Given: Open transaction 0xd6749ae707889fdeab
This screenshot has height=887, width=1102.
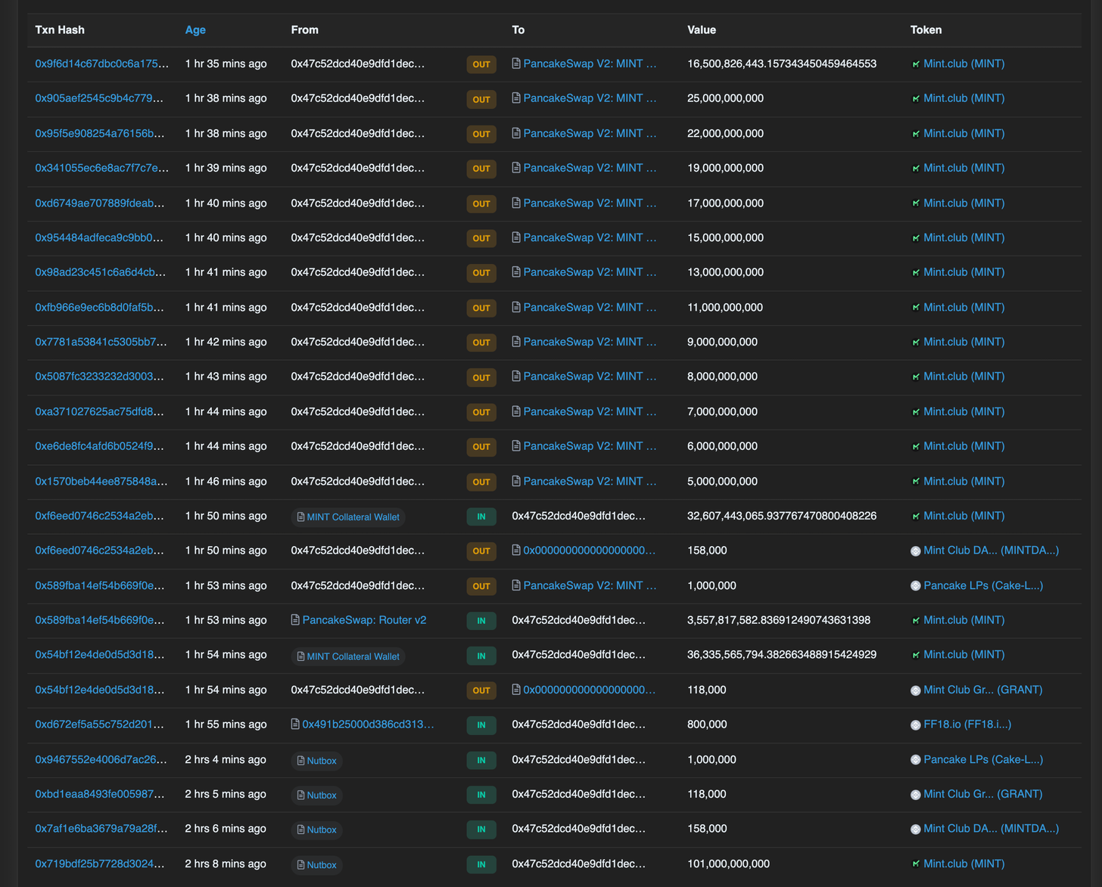Looking at the screenshot, I should point(100,203).
